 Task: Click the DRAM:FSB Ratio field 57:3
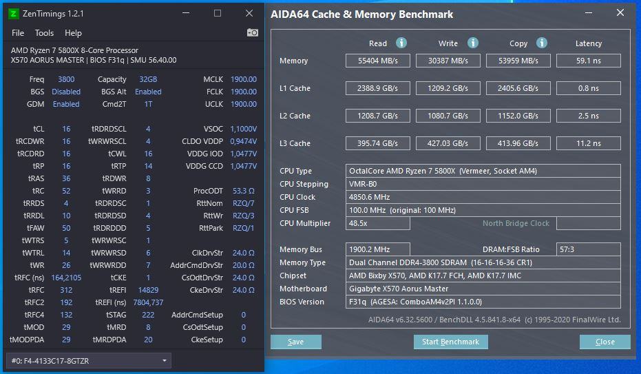(589, 249)
